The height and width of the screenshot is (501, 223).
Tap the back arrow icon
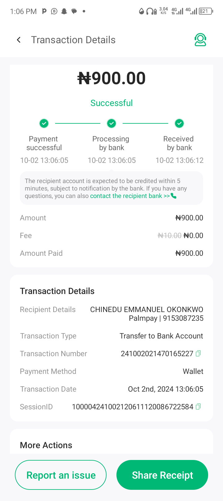point(19,40)
